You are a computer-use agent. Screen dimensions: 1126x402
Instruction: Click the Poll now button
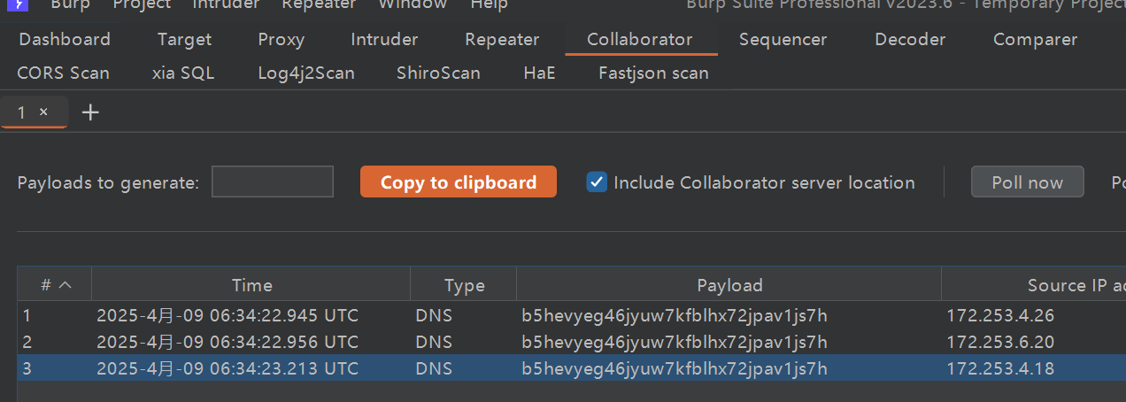pyautogui.click(x=1027, y=182)
